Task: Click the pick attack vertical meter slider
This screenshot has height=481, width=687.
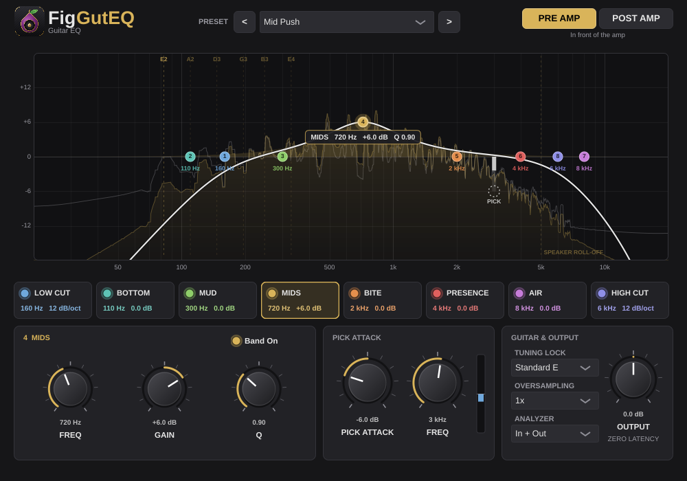Action: [x=481, y=393]
